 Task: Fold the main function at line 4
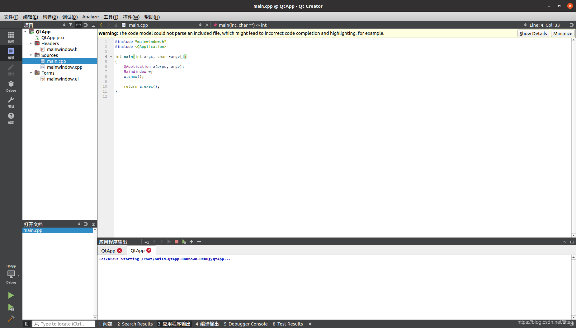[x=111, y=57]
